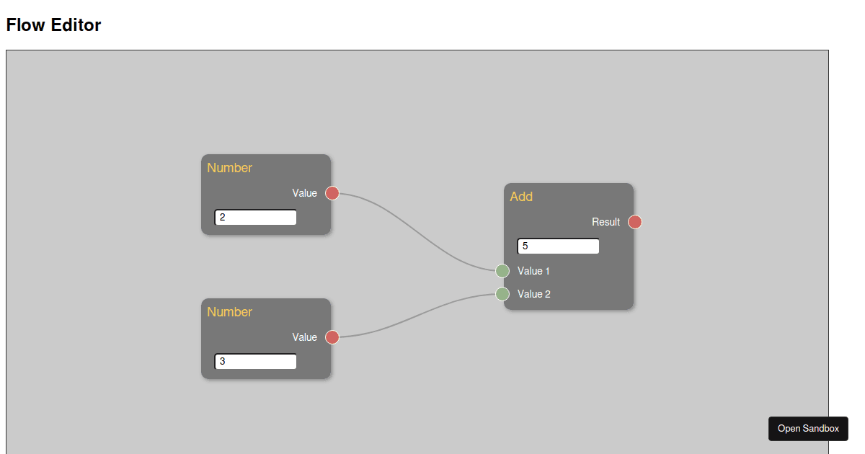
Task: Click the connection wire leading into Value 2
Action: (417, 316)
